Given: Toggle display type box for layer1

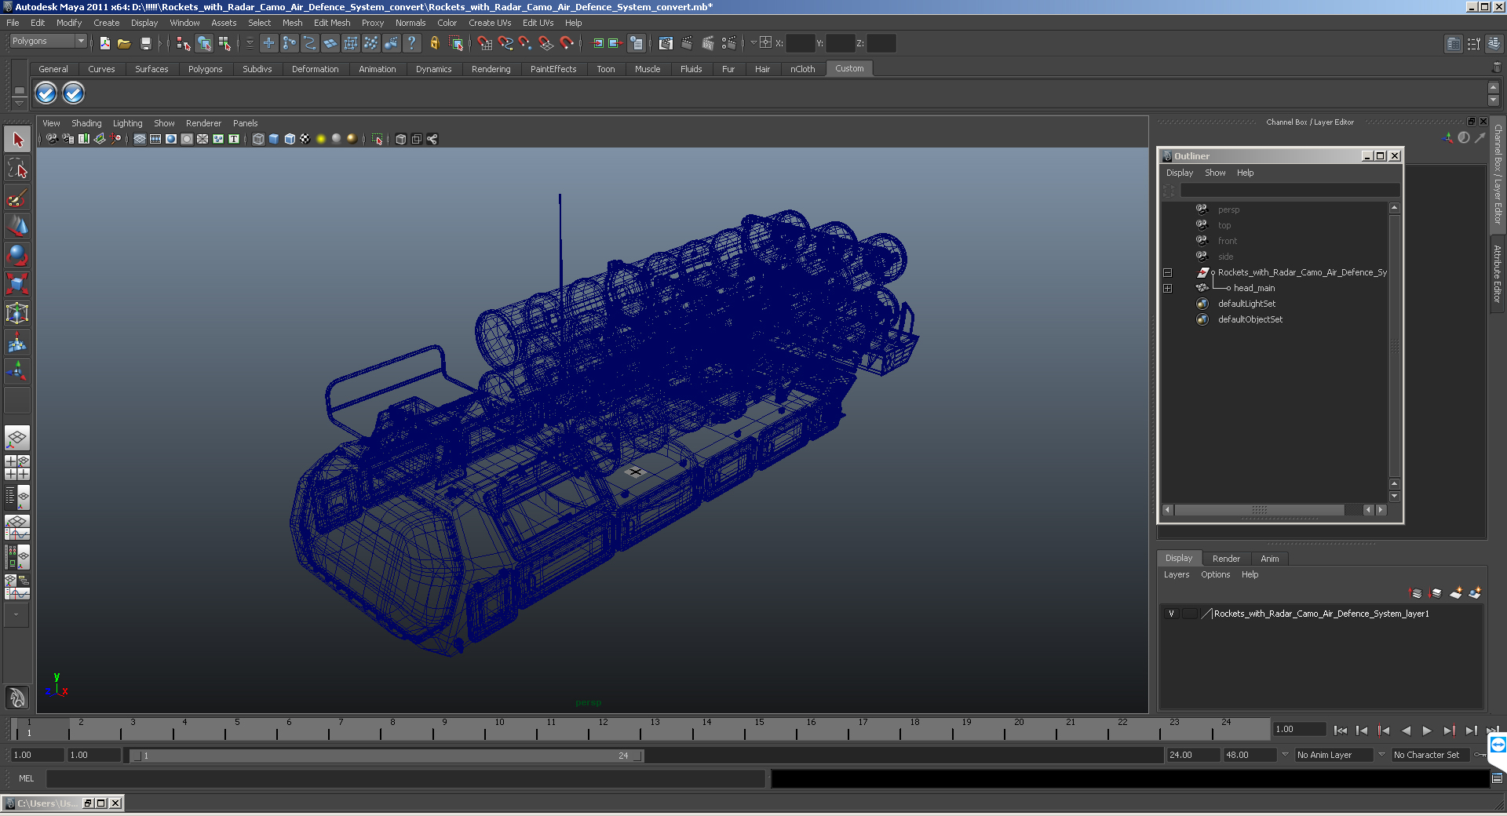Looking at the screenshot, I should pyautogui.click(x=1190, y=614).
